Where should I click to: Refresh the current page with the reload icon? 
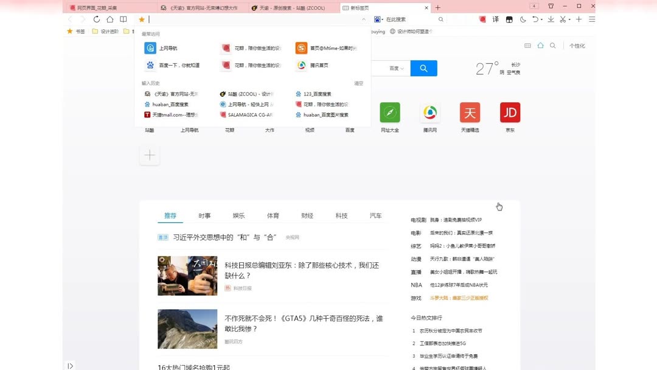[97, 19]
